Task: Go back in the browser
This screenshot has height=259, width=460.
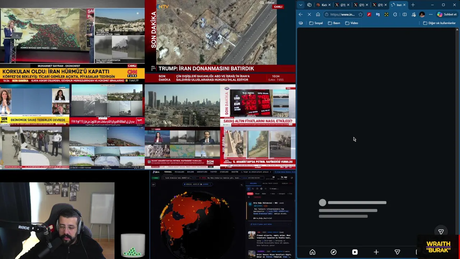Action: [300, 14]
